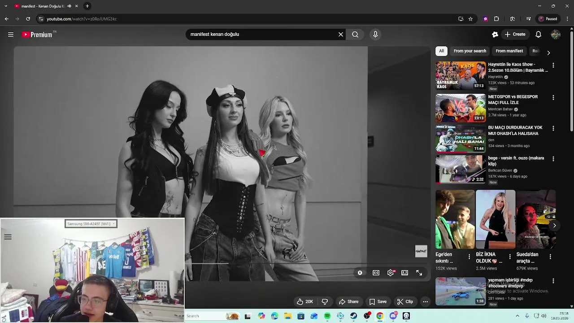Open options for Hayrettin Kaos Show video
The height and width of the screenshot is (323, 574).
point(553,65)
